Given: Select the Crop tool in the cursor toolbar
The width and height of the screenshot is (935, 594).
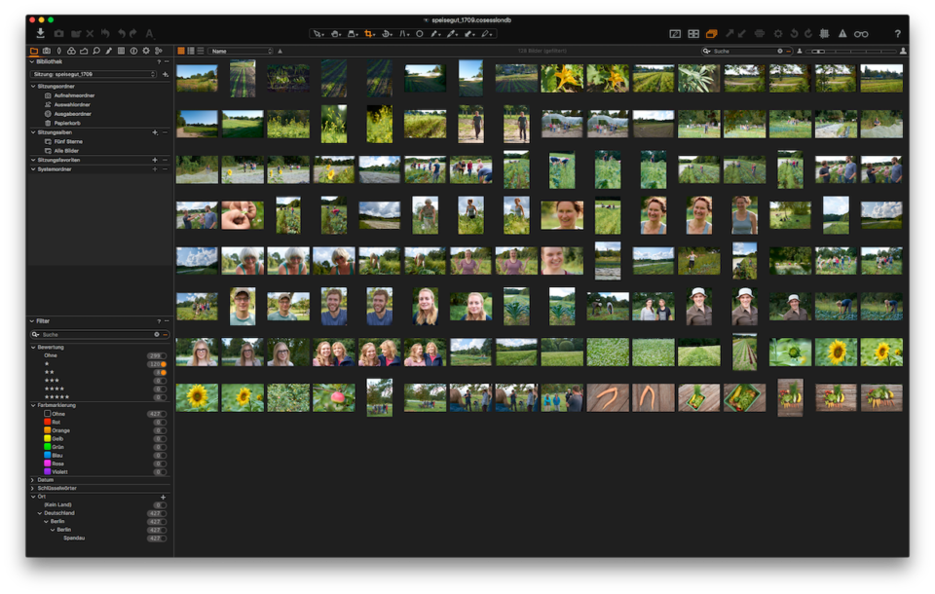Looking at the screenshot, I should click(x=370, y=34).
